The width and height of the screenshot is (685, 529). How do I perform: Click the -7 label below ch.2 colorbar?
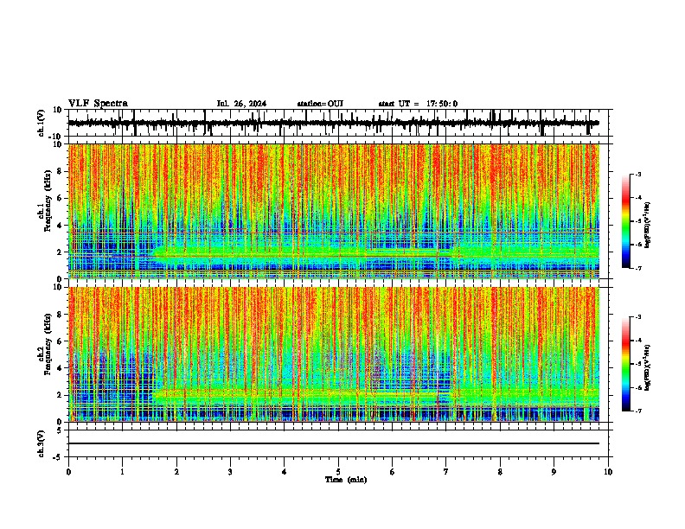point(638,411)
